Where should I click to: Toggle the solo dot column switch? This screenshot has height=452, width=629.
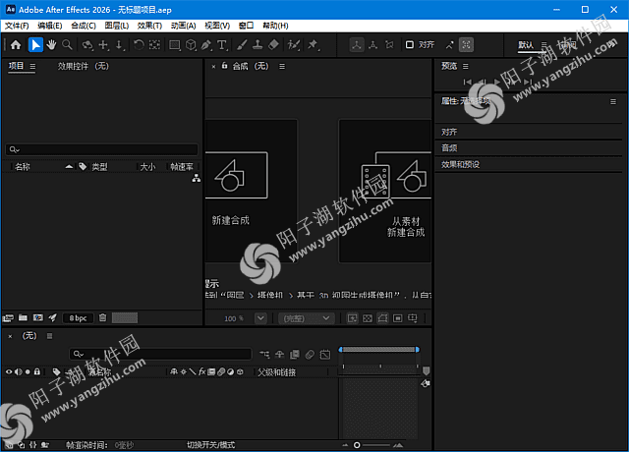click(x=28, y=371)
